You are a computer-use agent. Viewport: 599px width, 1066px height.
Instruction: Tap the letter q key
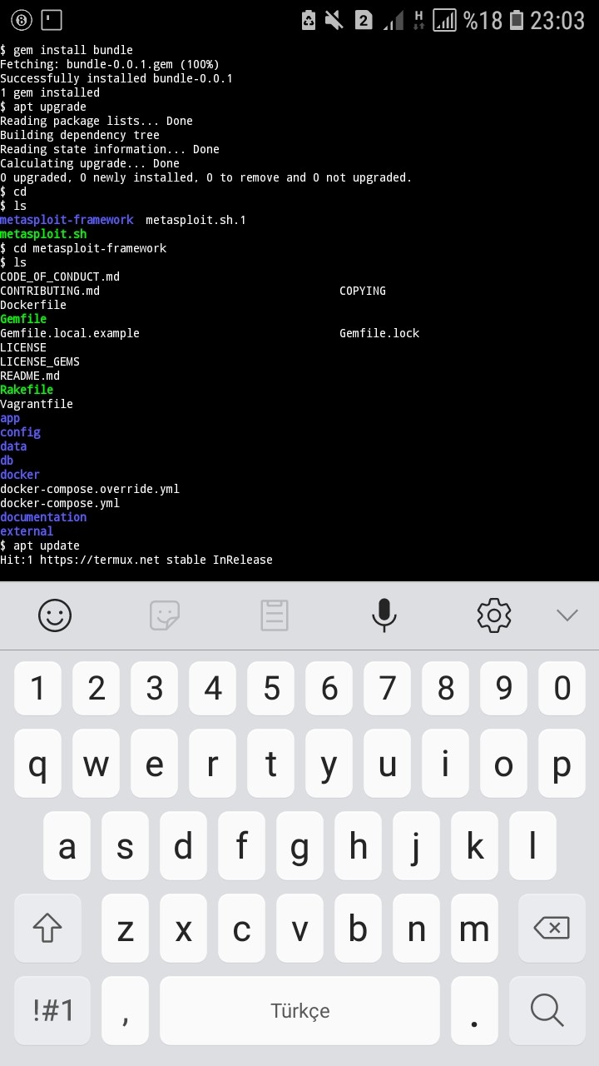pos(37,764)
